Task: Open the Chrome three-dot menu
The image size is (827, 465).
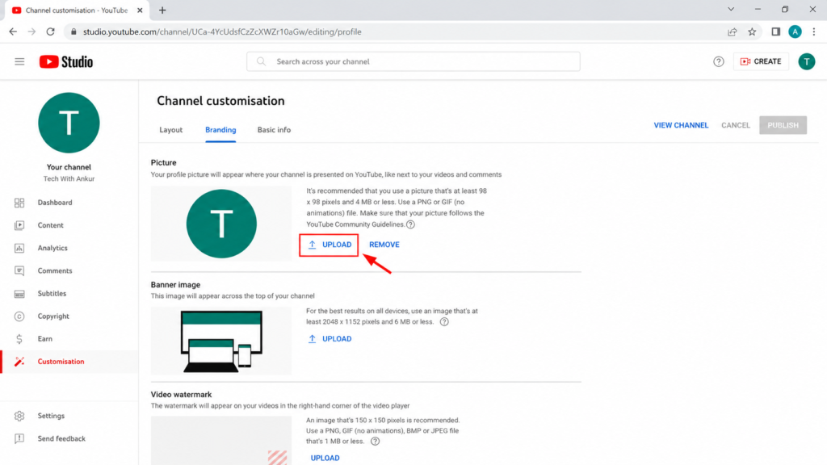Action: pyautogui.click(x=814, y=31)
